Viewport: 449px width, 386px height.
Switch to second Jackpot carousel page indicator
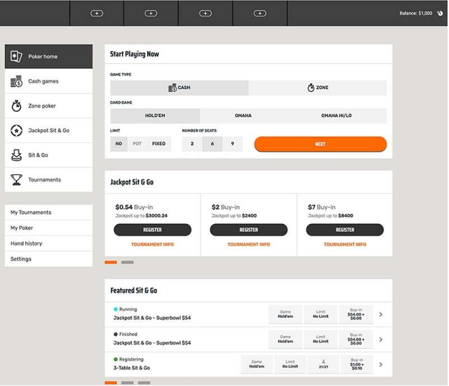[128, 263]
